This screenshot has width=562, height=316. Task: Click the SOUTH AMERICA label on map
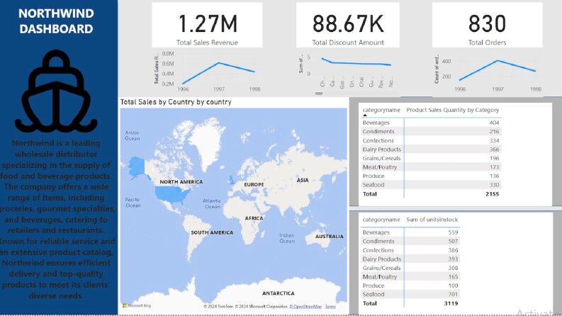(212, 232)
